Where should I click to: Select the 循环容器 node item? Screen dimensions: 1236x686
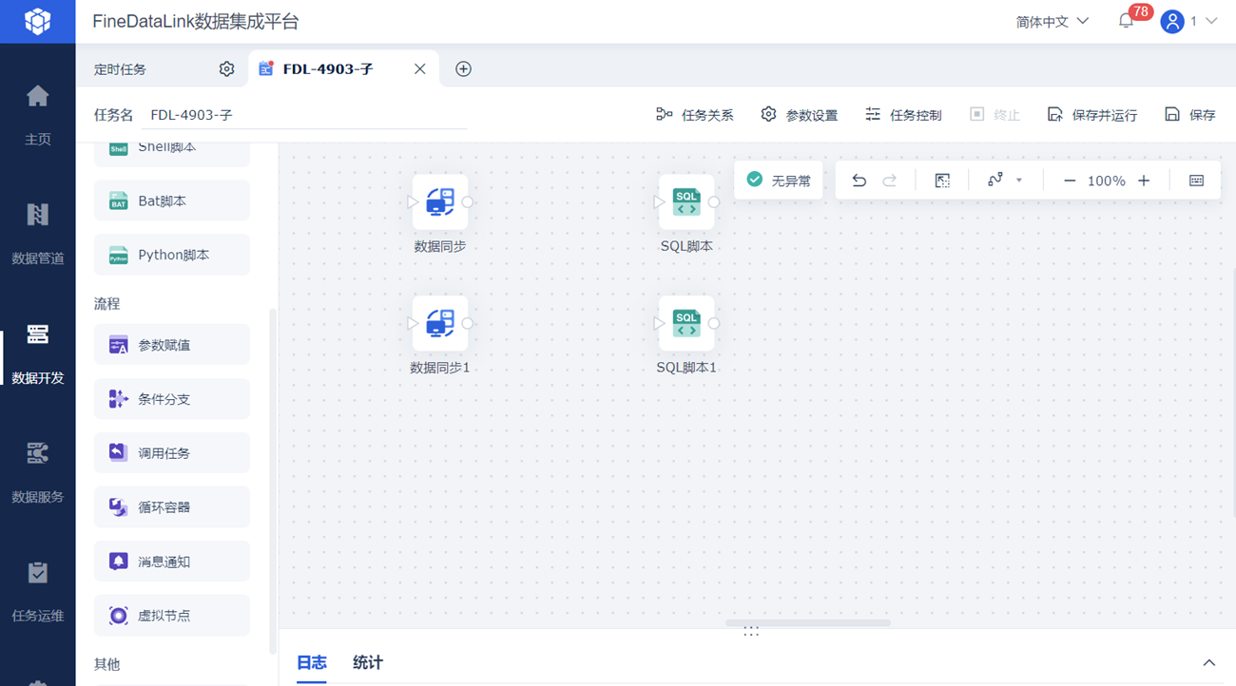click(172, 507)
